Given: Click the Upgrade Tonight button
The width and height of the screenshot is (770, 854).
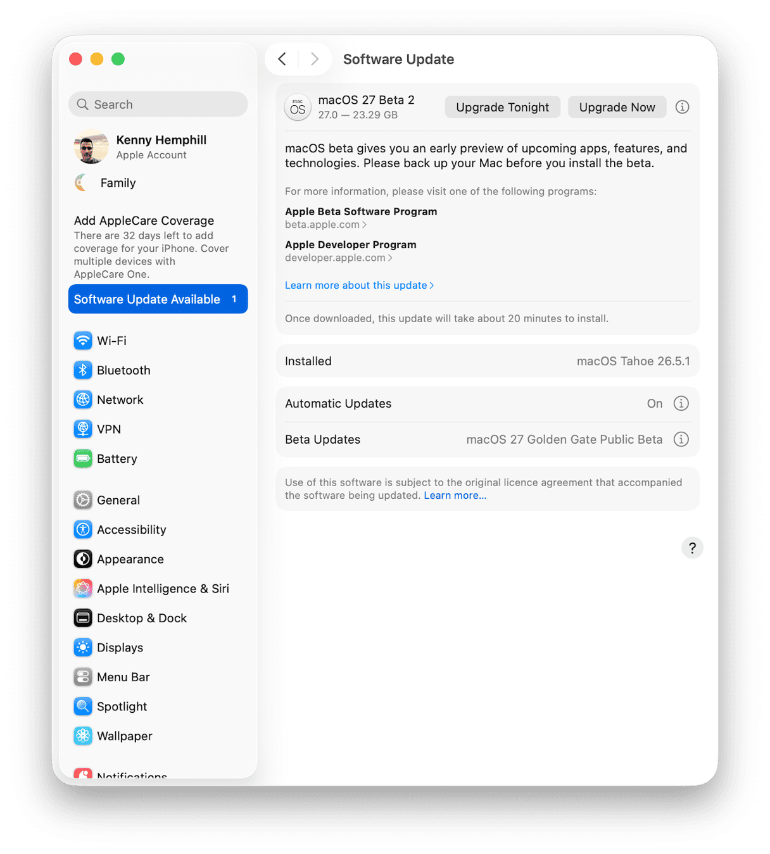Looking at the screenshot, I should (502, 107).
